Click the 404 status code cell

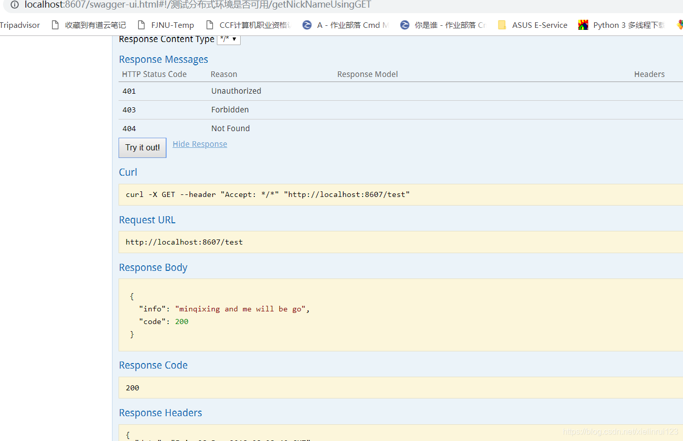[129, 129]
